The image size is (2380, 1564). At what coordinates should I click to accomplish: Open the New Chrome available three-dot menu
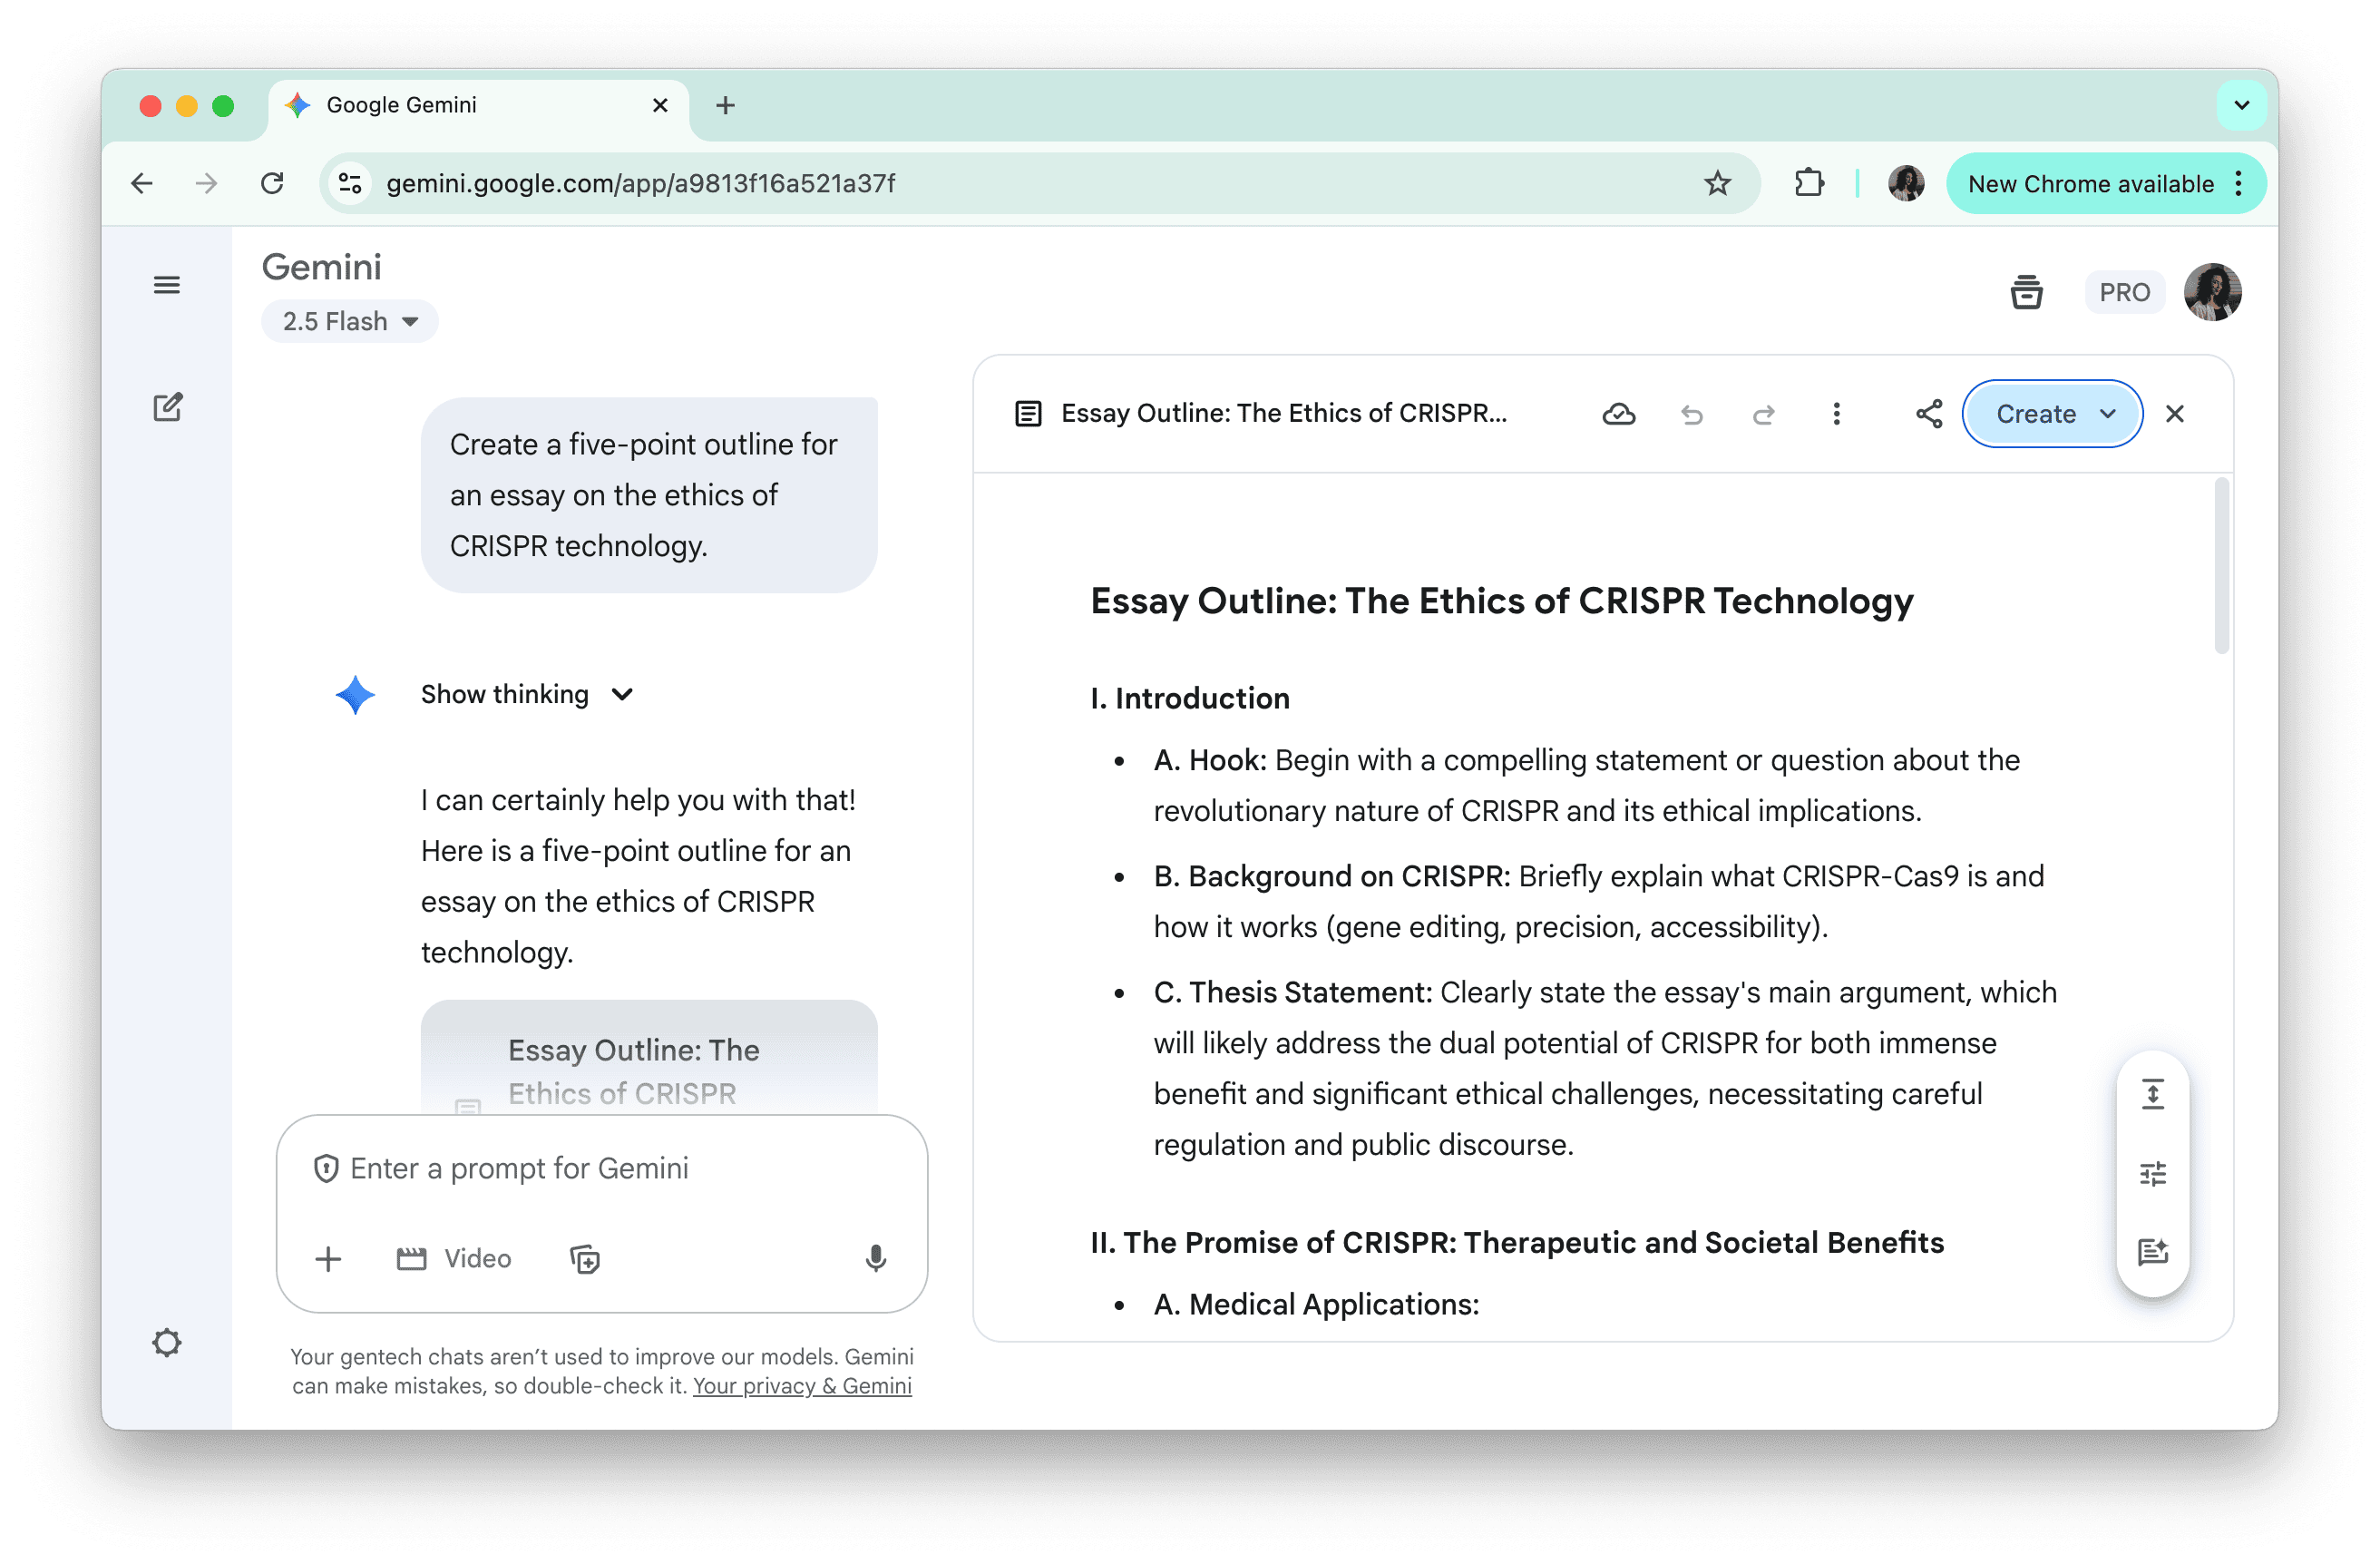coord(2238,183)
